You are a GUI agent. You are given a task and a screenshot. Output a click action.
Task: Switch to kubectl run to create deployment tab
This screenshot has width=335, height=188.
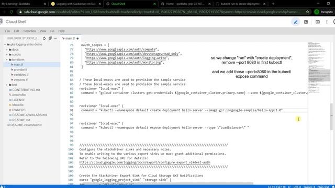tap(240, 4)
